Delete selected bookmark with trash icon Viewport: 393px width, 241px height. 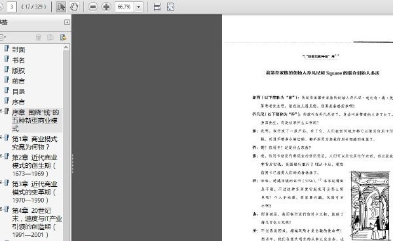tap(39, 37)
